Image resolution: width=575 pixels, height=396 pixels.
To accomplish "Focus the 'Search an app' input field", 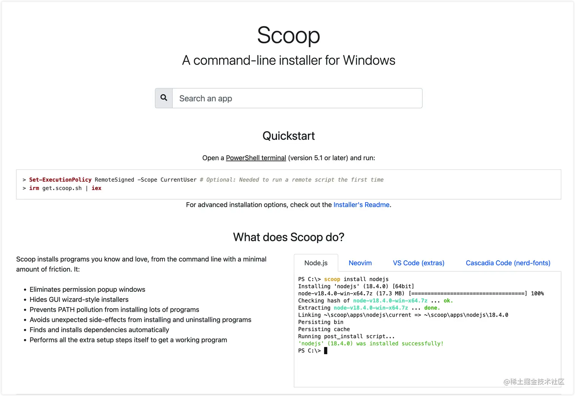I will pyautogui.click(x=297, y=98).
